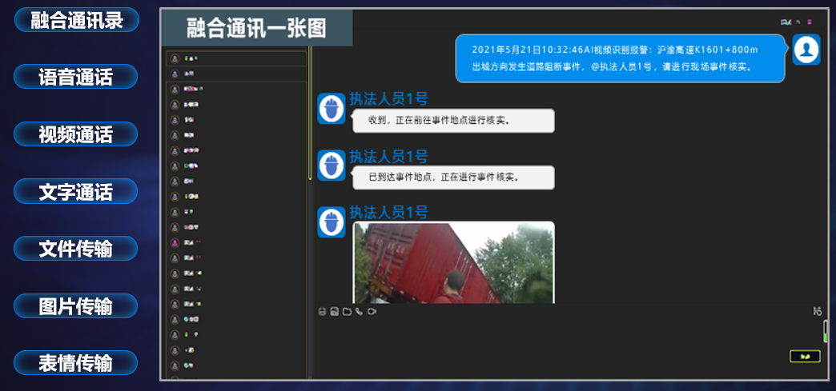The image size is (836, 391).
Task: Click the blue AI视频识别报警 message bubble
Action: click(621, 58)
